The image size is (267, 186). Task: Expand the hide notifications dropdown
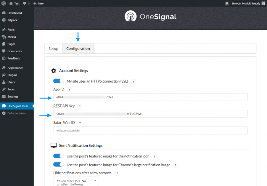point(76,181)
